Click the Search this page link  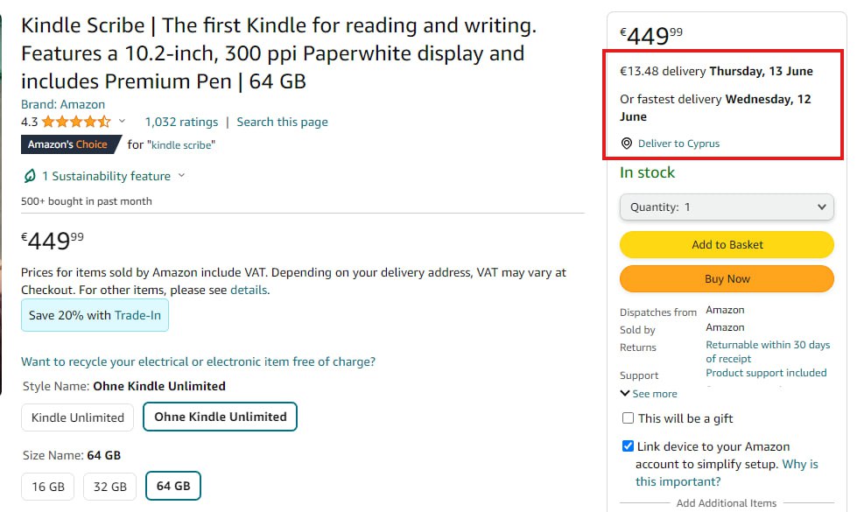pyautogui.click(x=282, y=122)
